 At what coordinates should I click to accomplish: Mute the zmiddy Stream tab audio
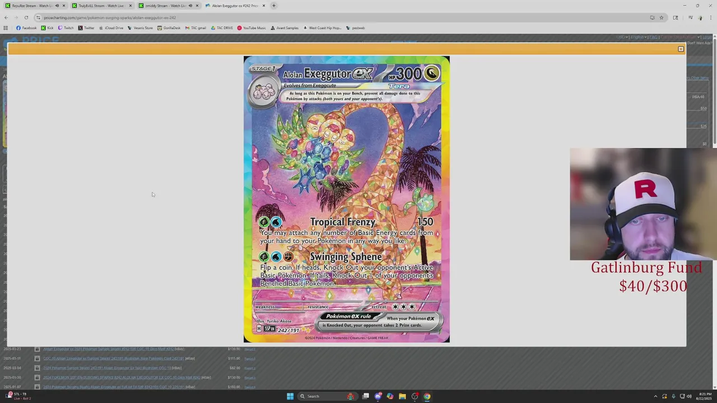click(x=190, y=6)
